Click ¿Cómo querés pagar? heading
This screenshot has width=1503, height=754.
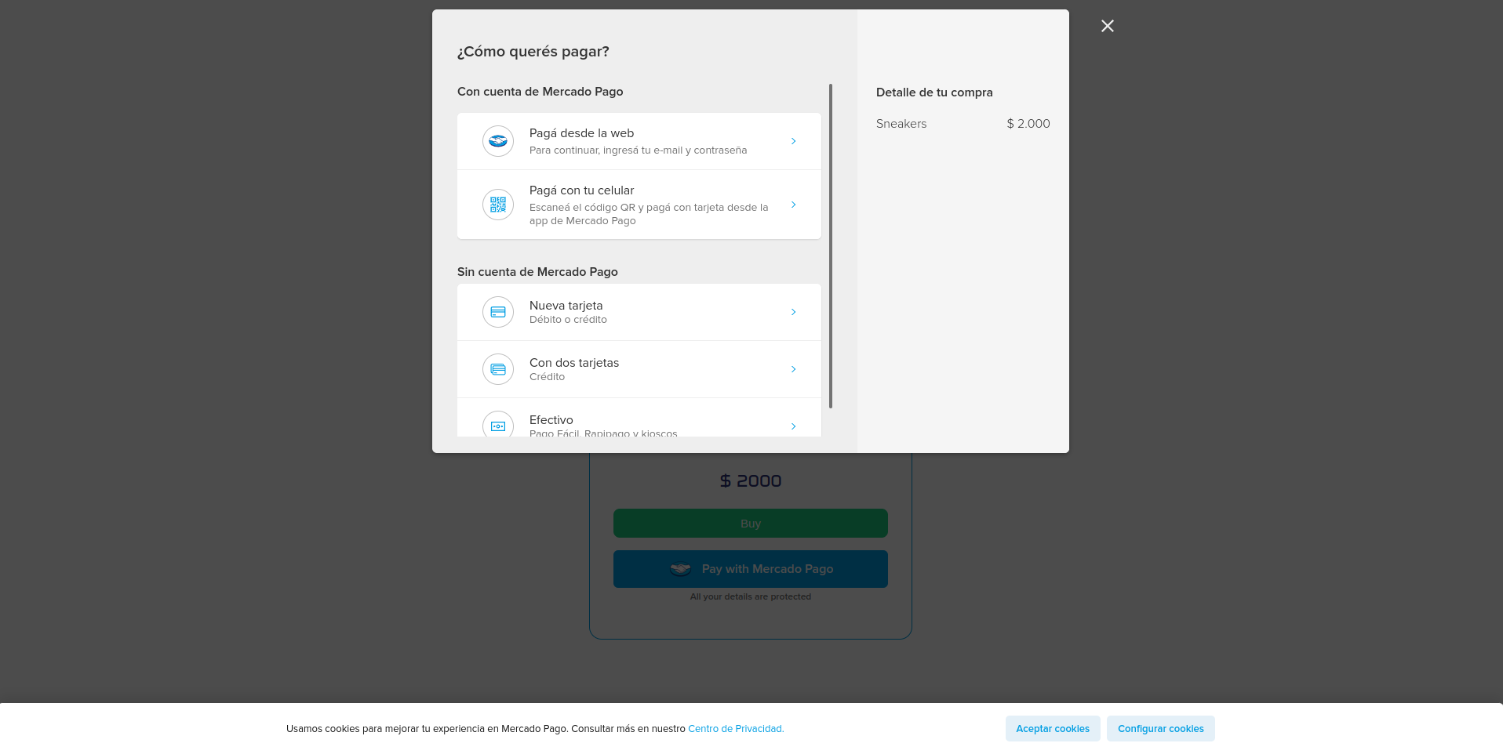(x=533, y=52)
